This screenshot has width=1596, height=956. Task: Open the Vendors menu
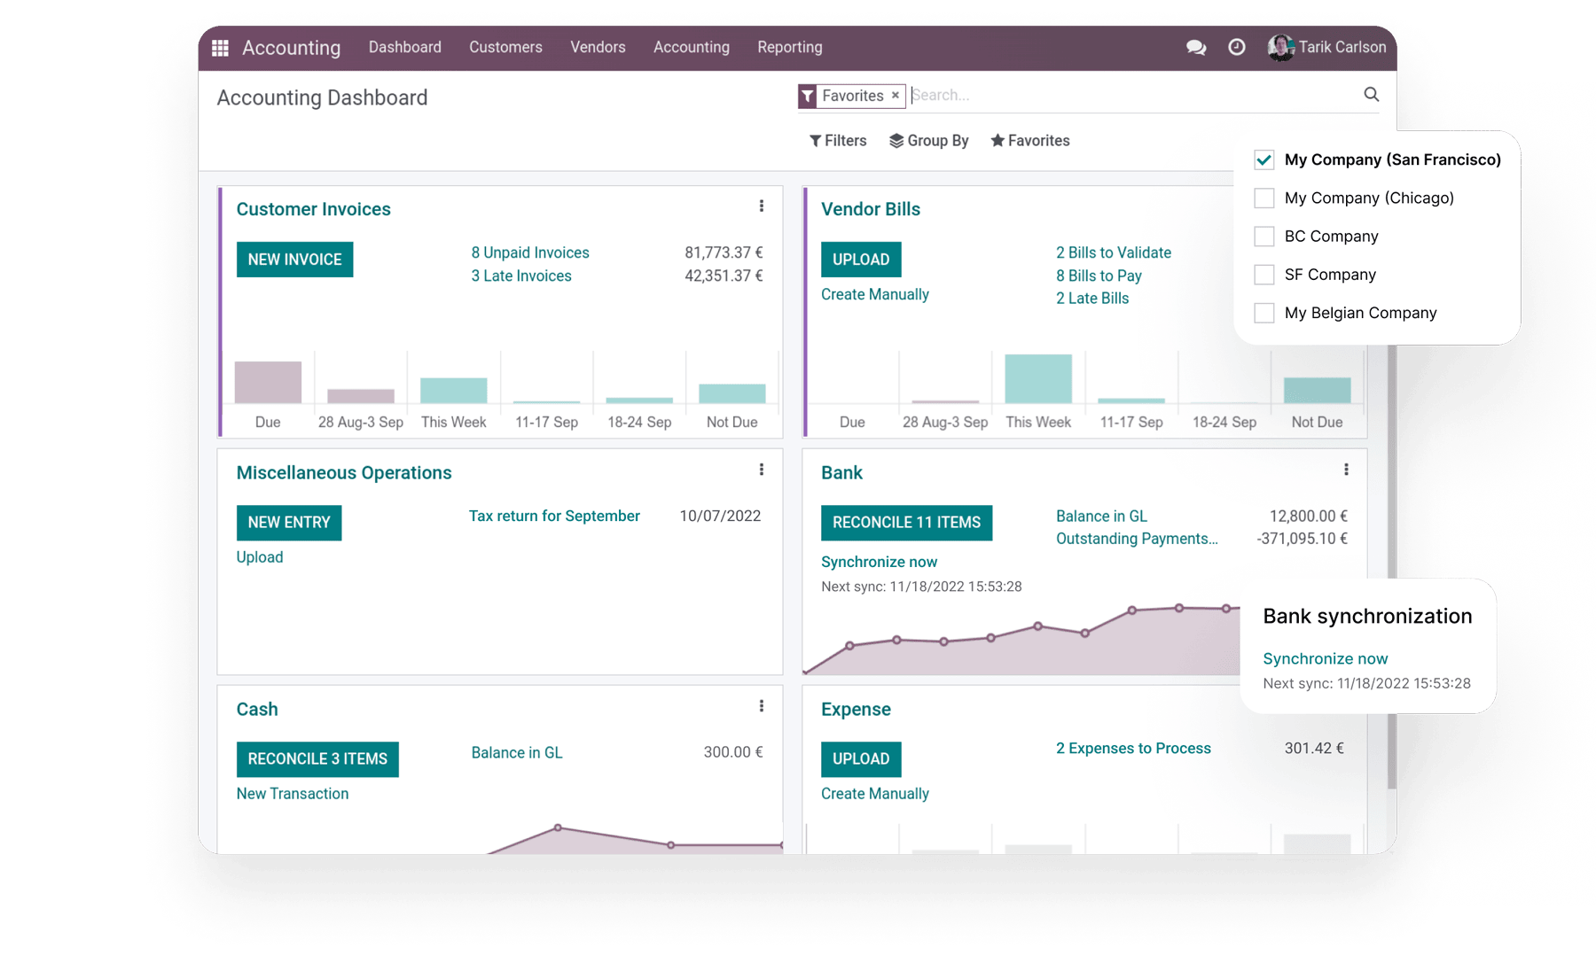click(x=598, y=47)
